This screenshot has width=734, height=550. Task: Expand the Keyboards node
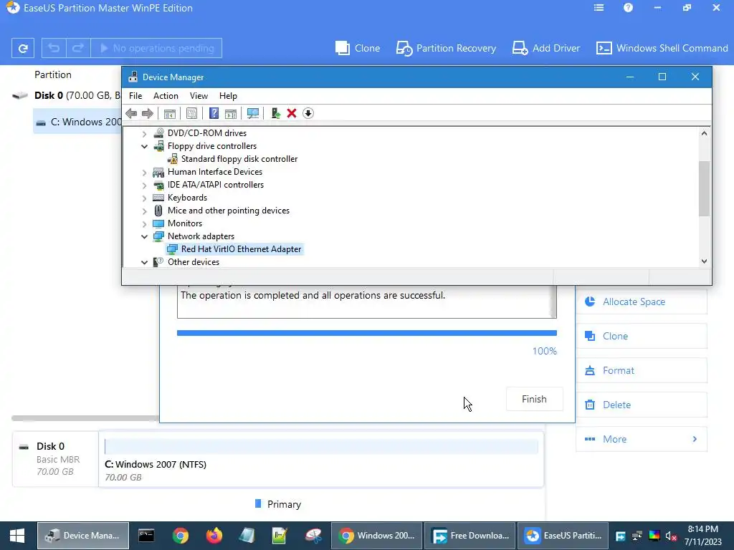click(x=145, y=198)
